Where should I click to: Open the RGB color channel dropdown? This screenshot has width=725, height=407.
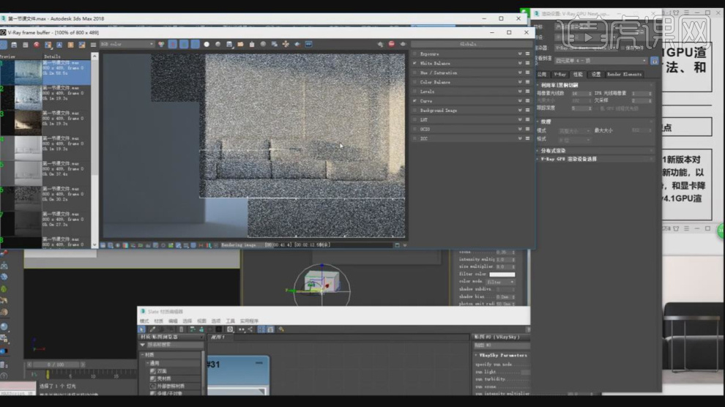pos(127,45)
